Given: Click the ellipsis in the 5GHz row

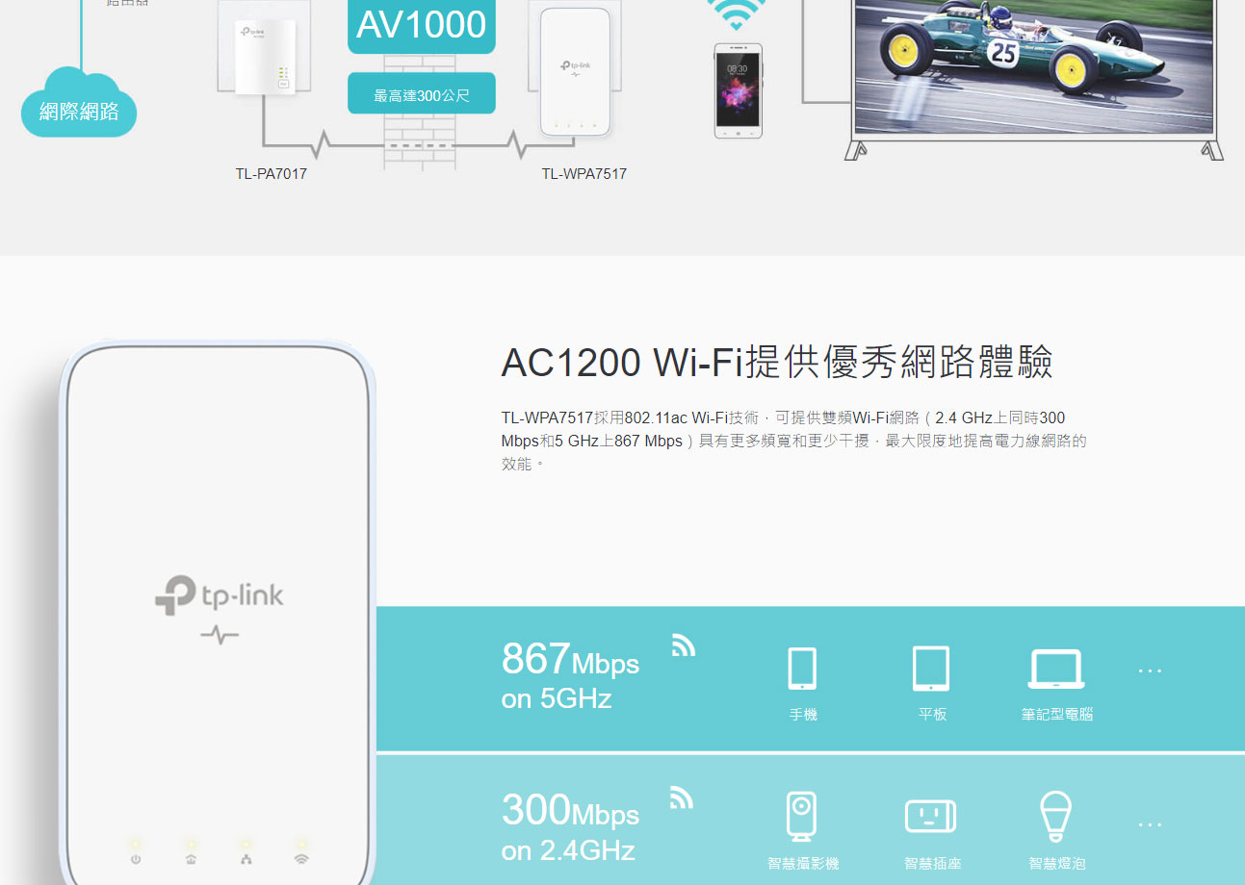Looking at the screenshot, I should (1150, 670).
